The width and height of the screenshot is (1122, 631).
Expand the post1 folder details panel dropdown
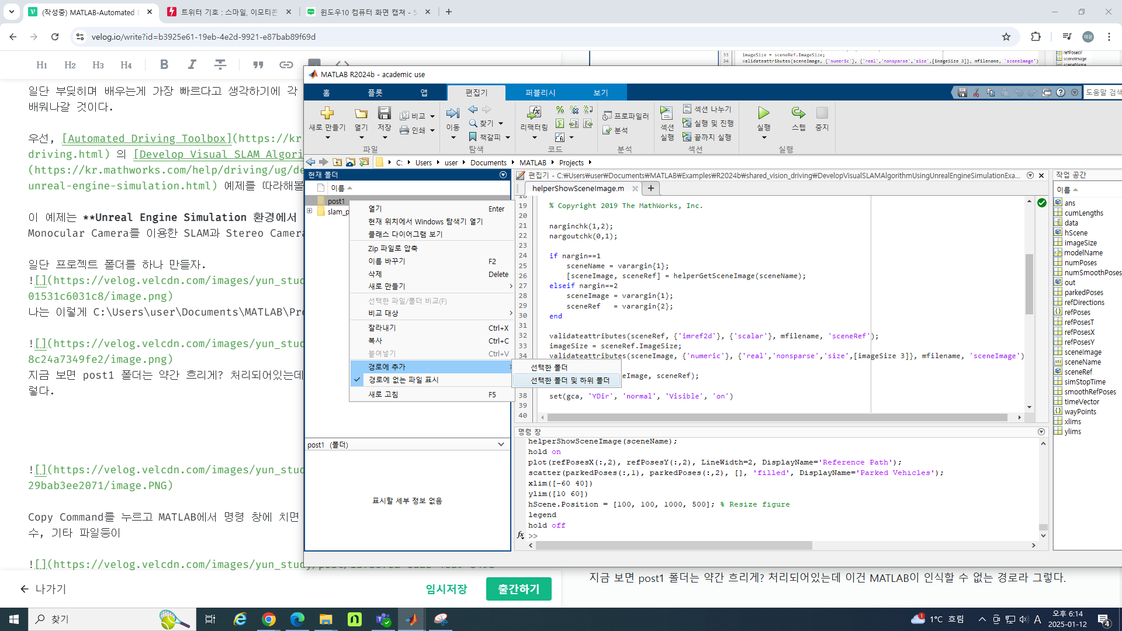click(501, 445)
